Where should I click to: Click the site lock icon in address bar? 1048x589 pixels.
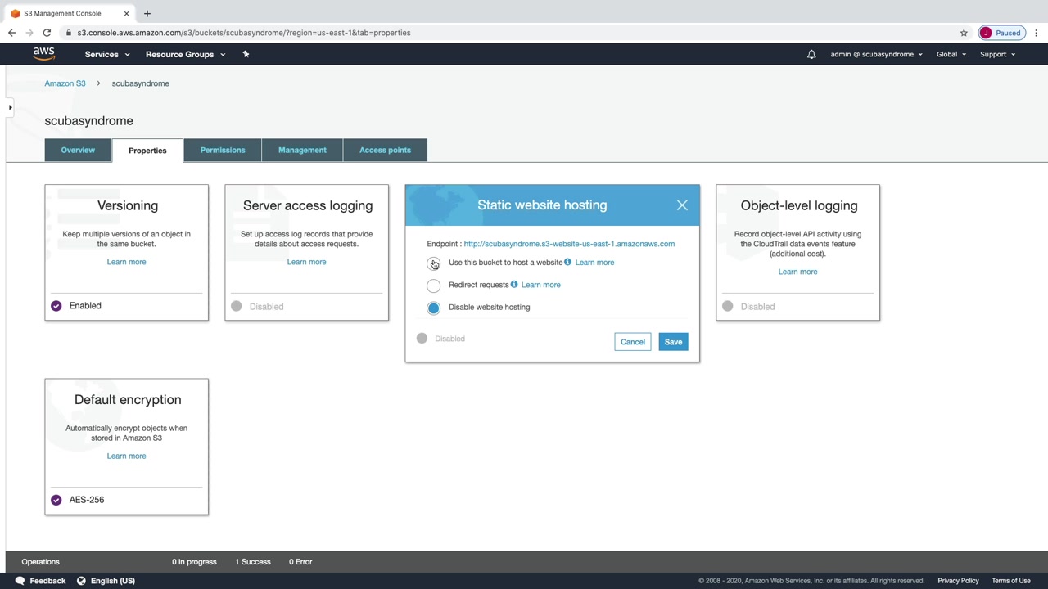pos(70,33)
